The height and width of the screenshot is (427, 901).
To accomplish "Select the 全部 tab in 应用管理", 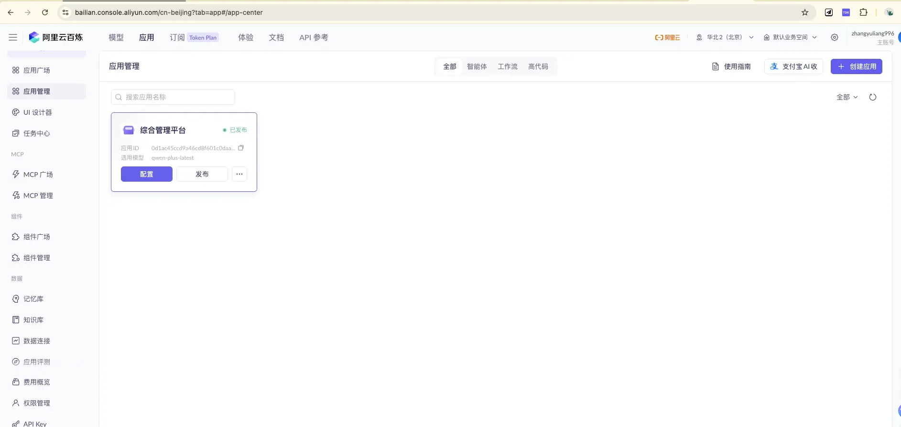I will [x=450, y=66].
